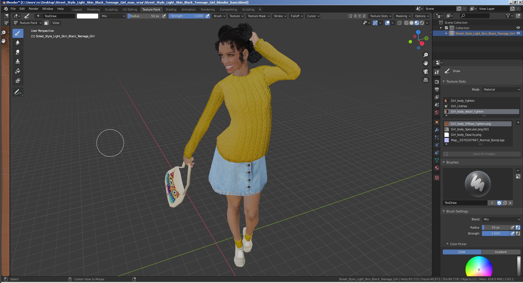Collapse the Color Picker subpanel
523x283 pixels.
click(447, 244)
